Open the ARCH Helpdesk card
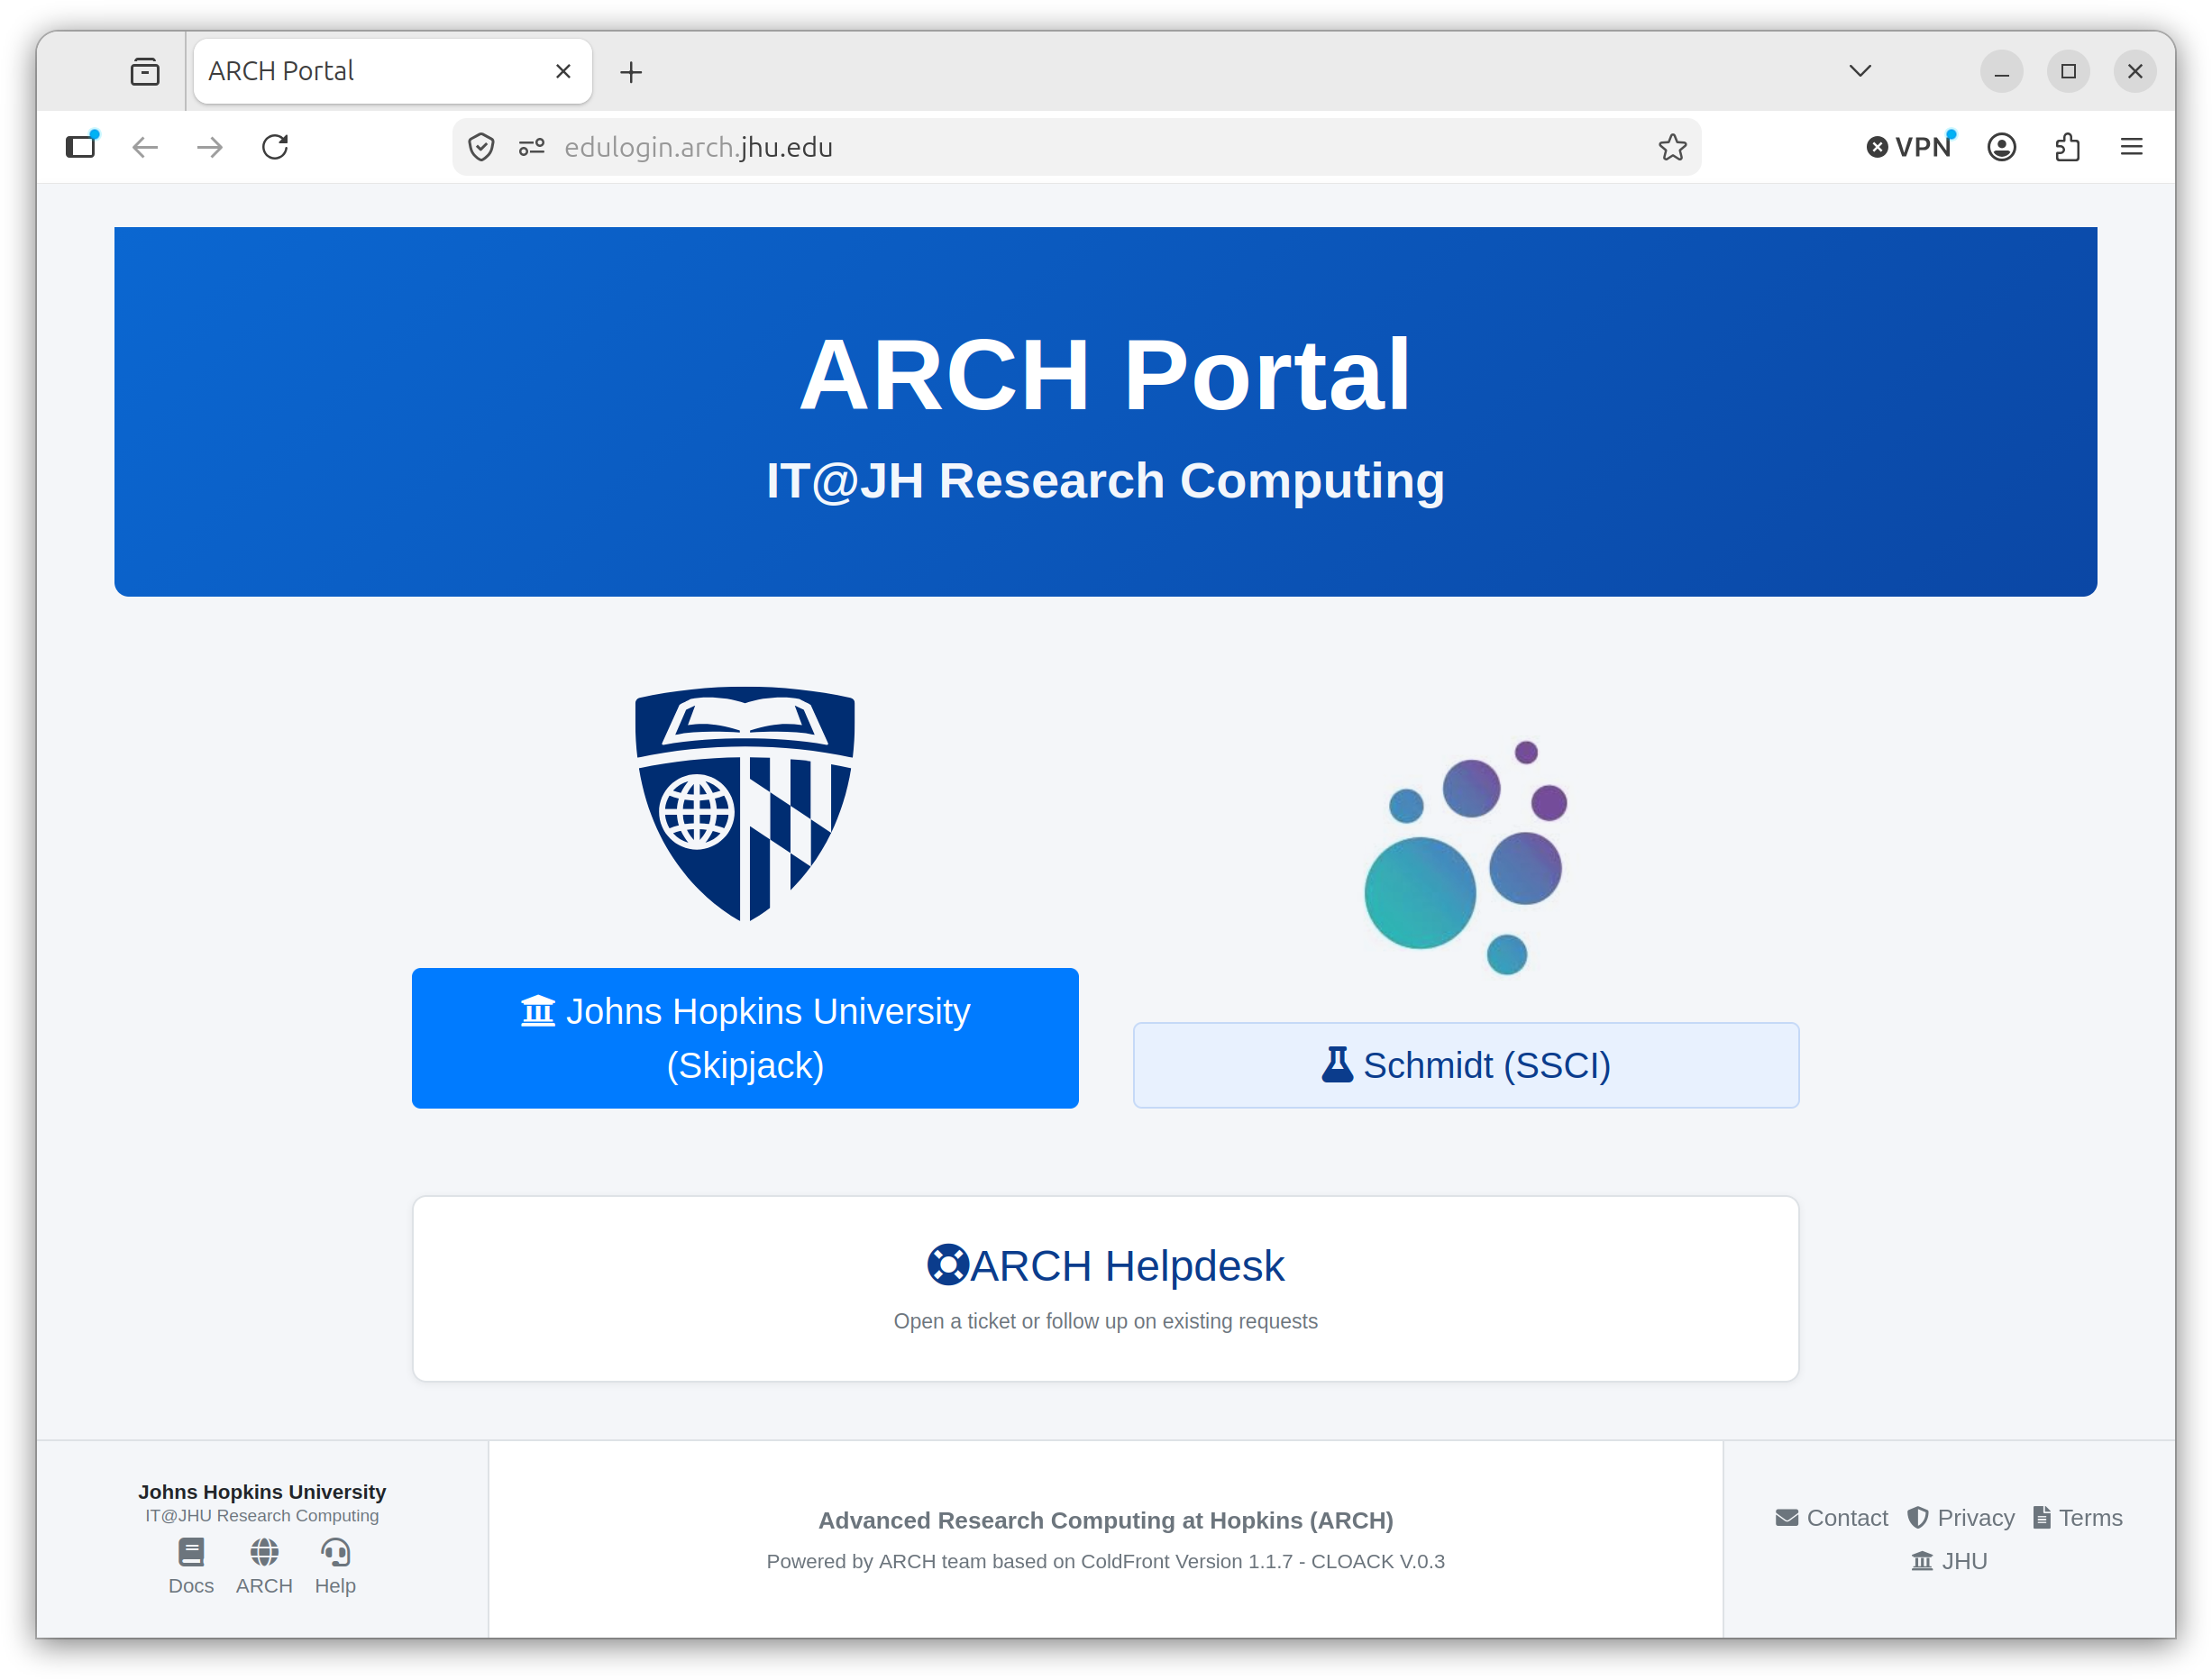Screen dimensions: 2212x1680 [x=1105, y=1289]
